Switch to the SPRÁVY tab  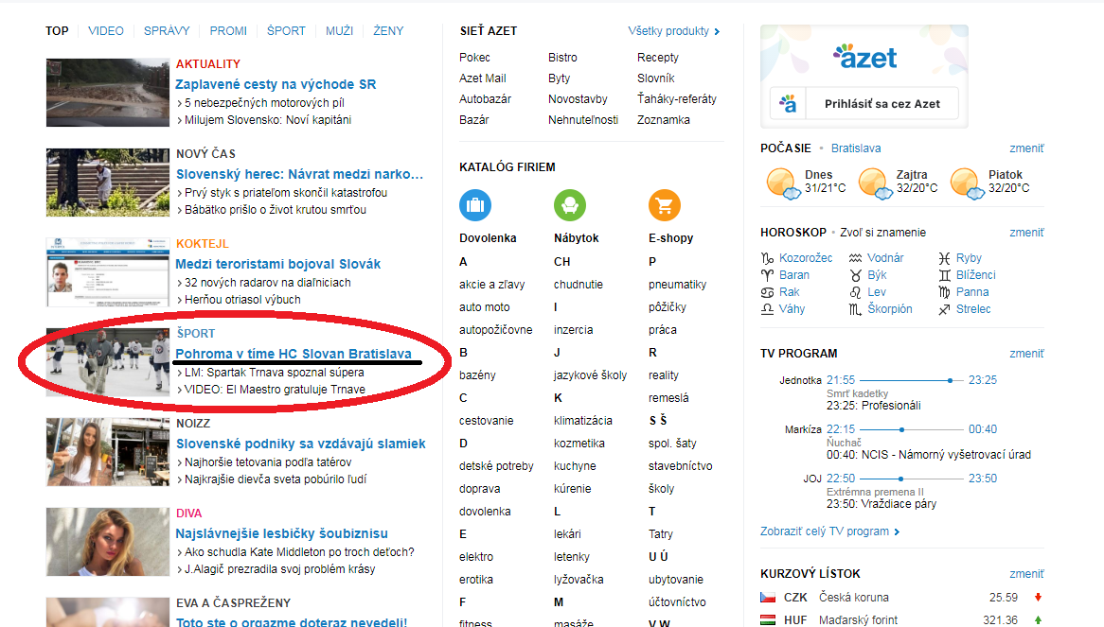click(167, 31)
